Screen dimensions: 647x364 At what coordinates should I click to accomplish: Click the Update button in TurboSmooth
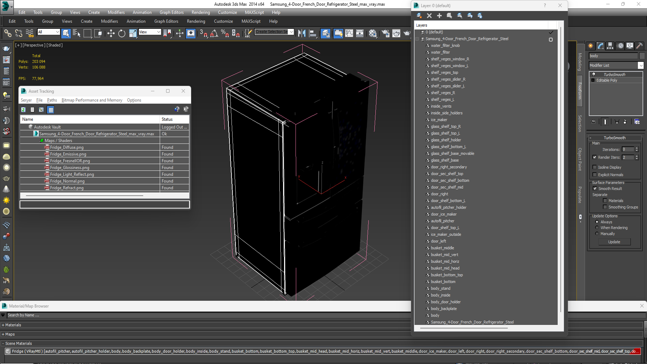tap(614, 241)
